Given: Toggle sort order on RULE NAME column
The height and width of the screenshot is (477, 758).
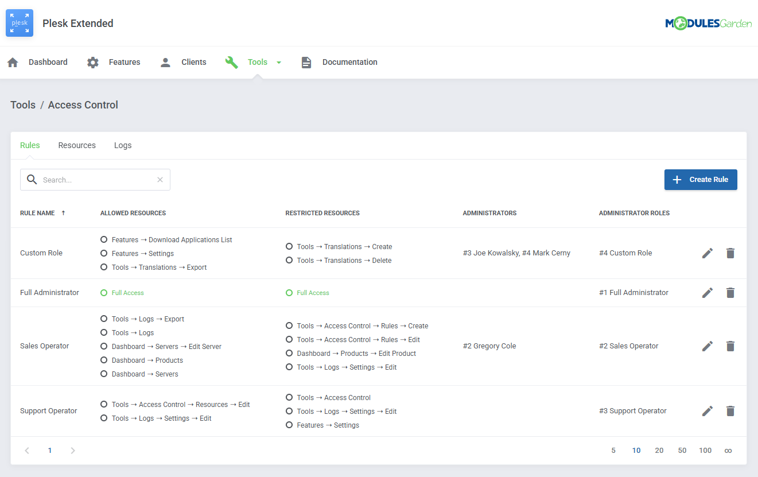Looking at the screenshot, I should coord(62,212).
